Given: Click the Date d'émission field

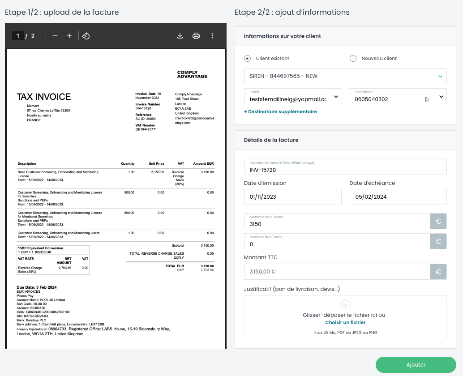Looking at the screenshot, I should [x=293, y=197].
